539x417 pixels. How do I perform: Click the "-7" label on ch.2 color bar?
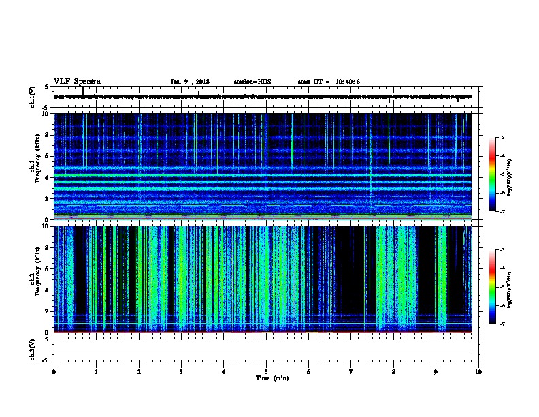[x=502, y=324]
